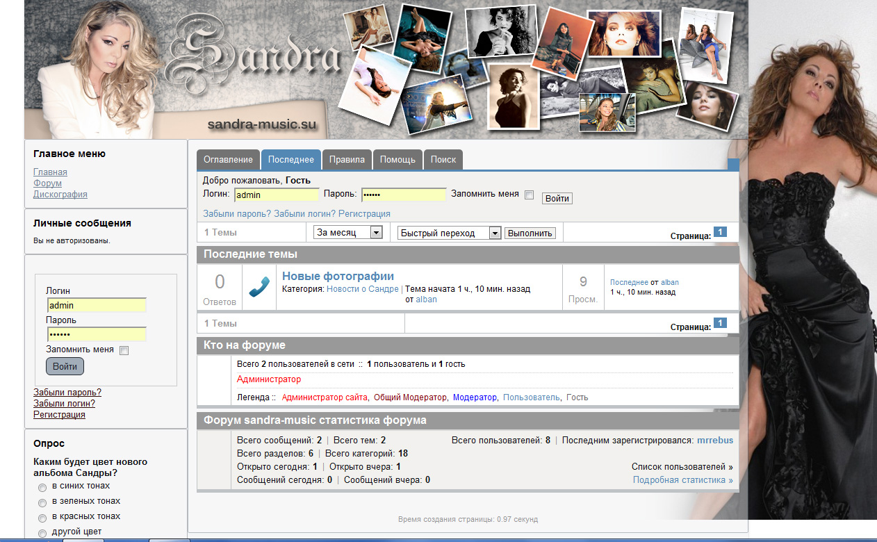Click the phone icon beside Новые фотографии

pyautogui.click(x=259, y=286)
